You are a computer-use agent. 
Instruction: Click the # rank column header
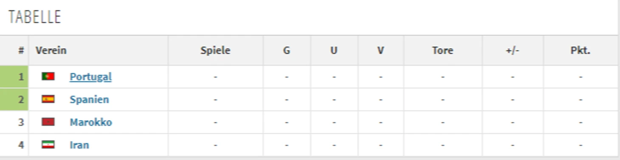(x=21, y=50)
